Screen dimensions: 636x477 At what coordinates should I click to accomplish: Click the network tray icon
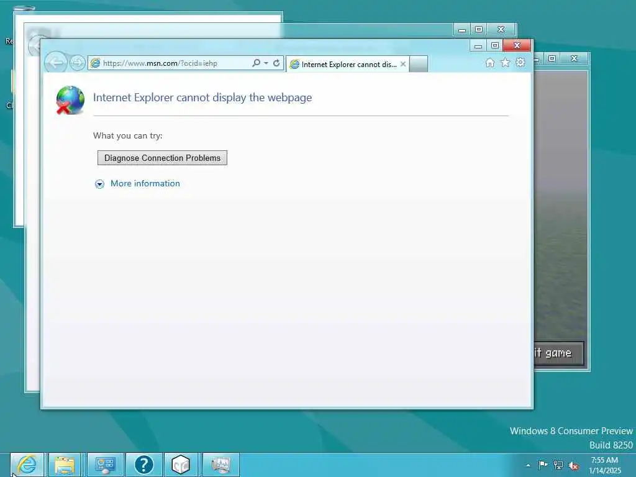[558, 465]
